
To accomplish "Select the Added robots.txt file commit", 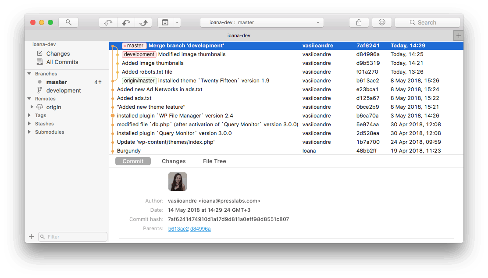I will [286, 71].
